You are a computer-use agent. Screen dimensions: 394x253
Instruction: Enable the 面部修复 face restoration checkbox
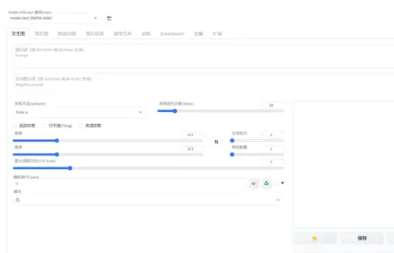pos(15,125)
